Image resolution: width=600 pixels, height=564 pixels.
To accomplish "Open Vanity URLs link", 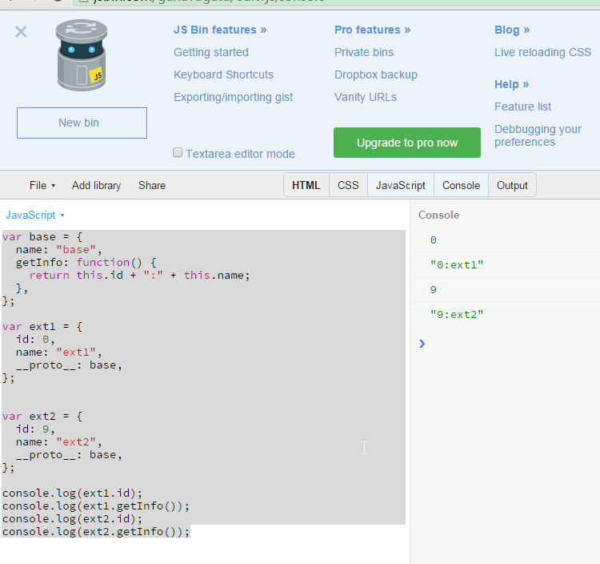I will pyautogui.click(x=366, y=97).
